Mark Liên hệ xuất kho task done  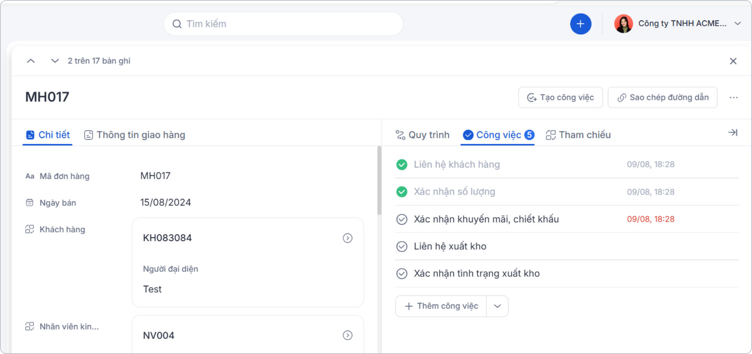tap(402, 247)
